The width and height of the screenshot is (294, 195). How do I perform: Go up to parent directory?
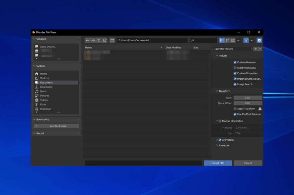(99, 40)
